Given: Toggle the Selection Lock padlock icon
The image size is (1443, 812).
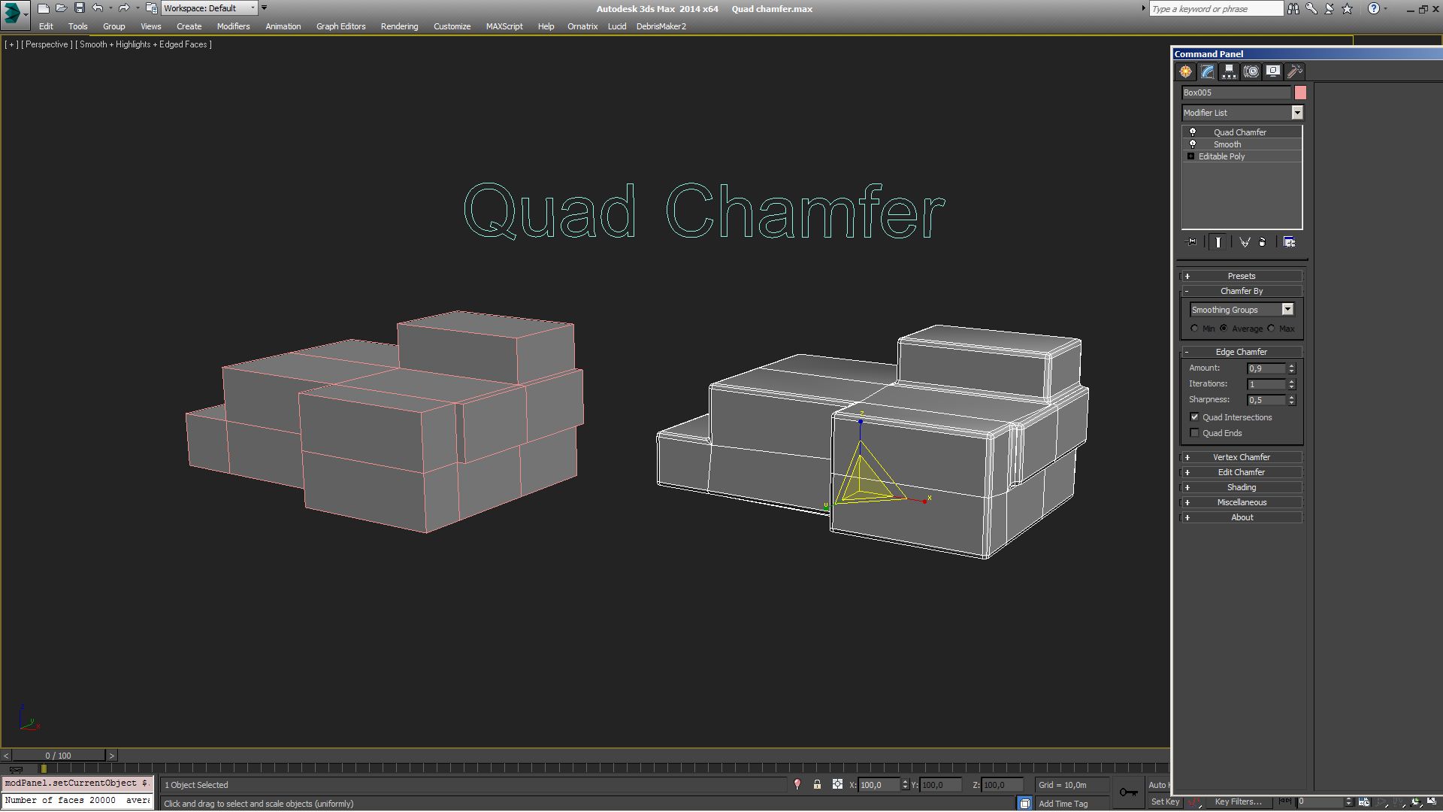Looking at the screenshot, I should point(817,785).
